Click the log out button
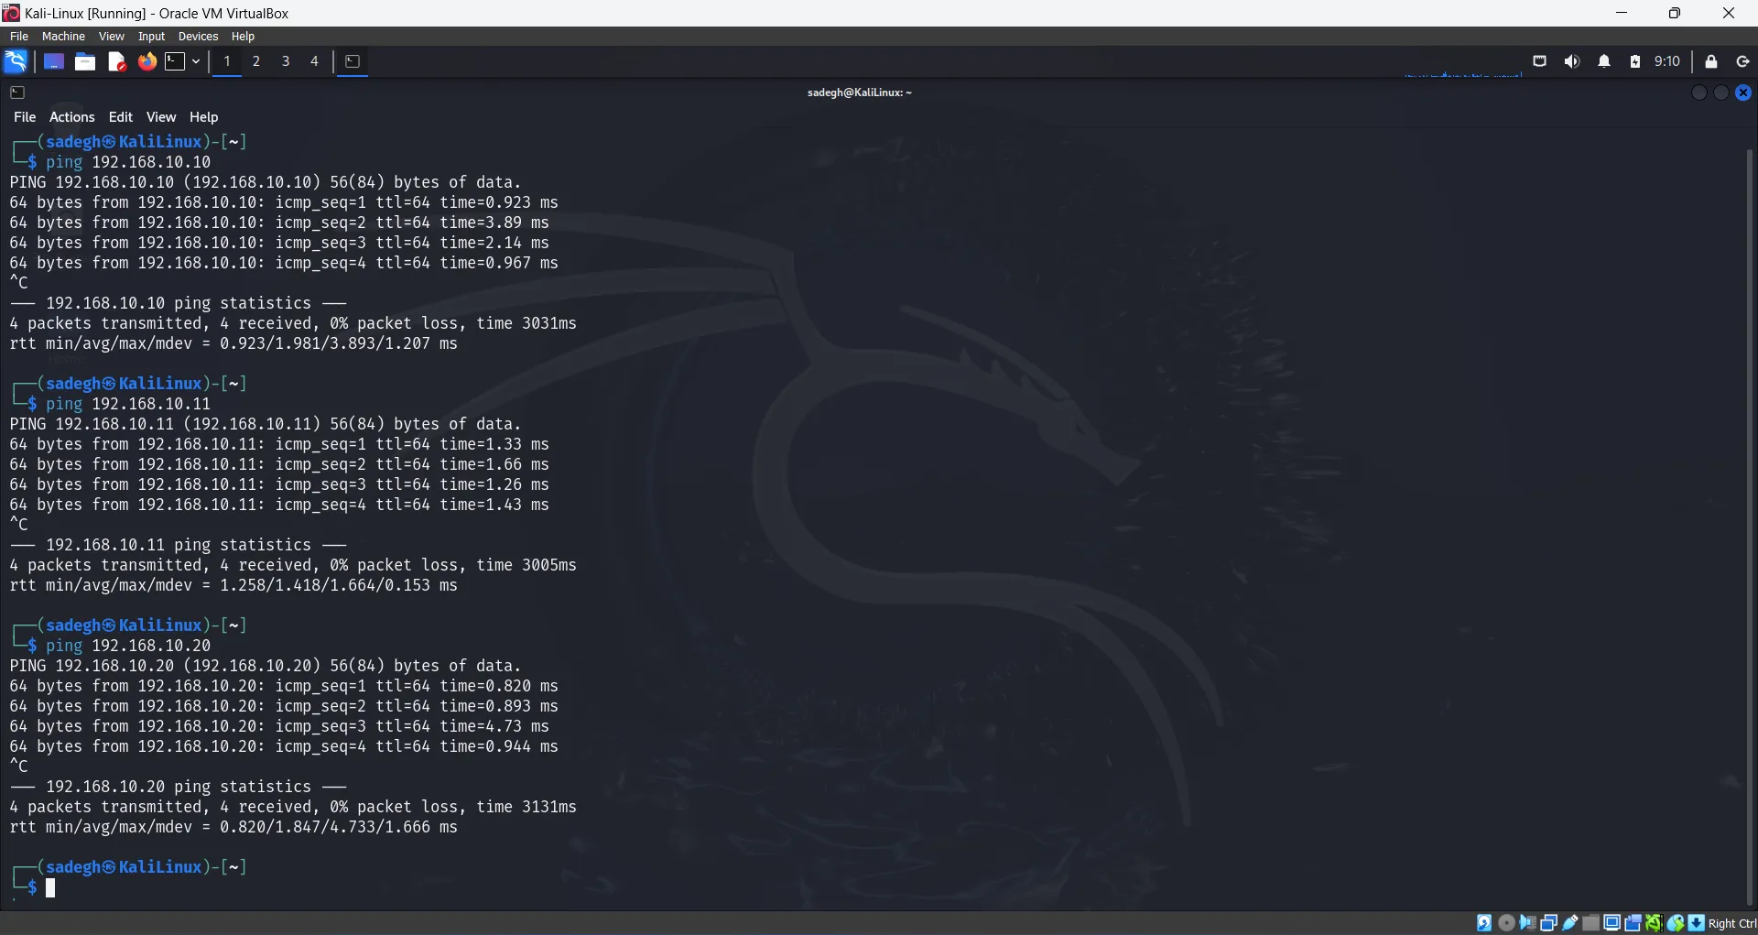This screenshot has height=935, width=1758. point(1742,61)
